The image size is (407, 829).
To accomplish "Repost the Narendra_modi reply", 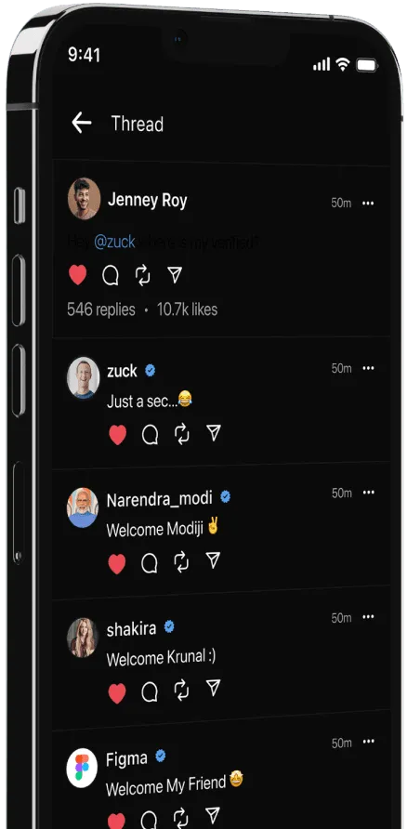I will [181, 562].
